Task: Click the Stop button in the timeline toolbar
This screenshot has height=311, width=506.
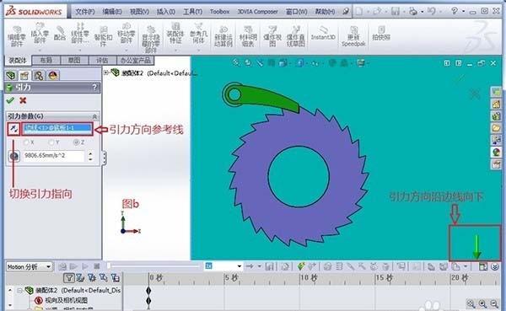Action: click(x=96, y=266)
